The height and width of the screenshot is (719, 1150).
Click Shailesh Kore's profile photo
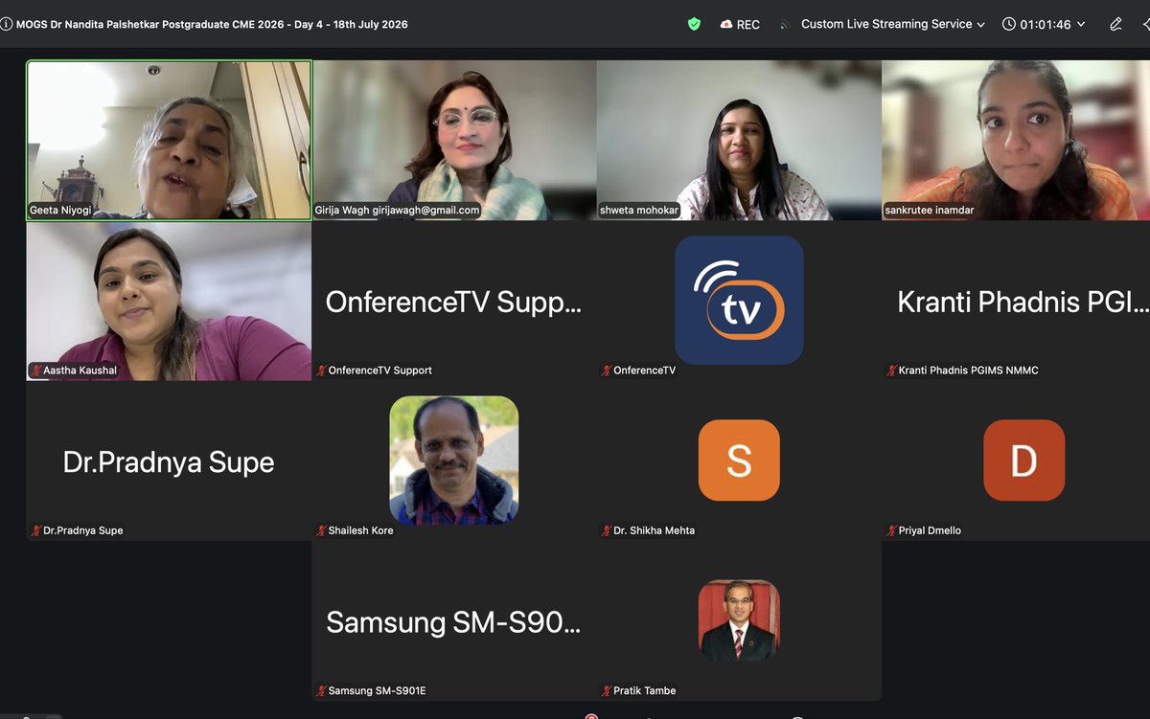pyautogui.click(x=454, y=460)
